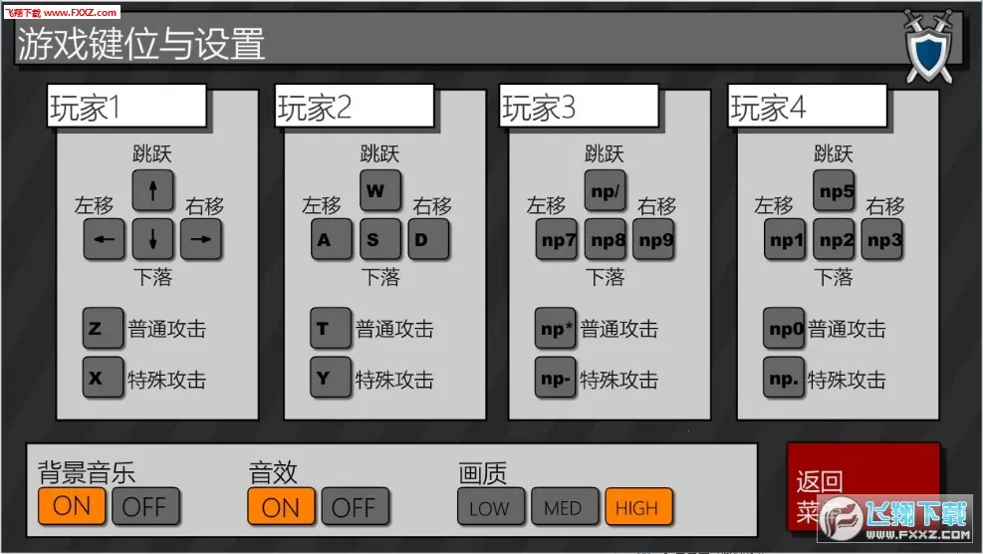Turn background music ON
Screen dimensions: 983x554
point(72,506)
